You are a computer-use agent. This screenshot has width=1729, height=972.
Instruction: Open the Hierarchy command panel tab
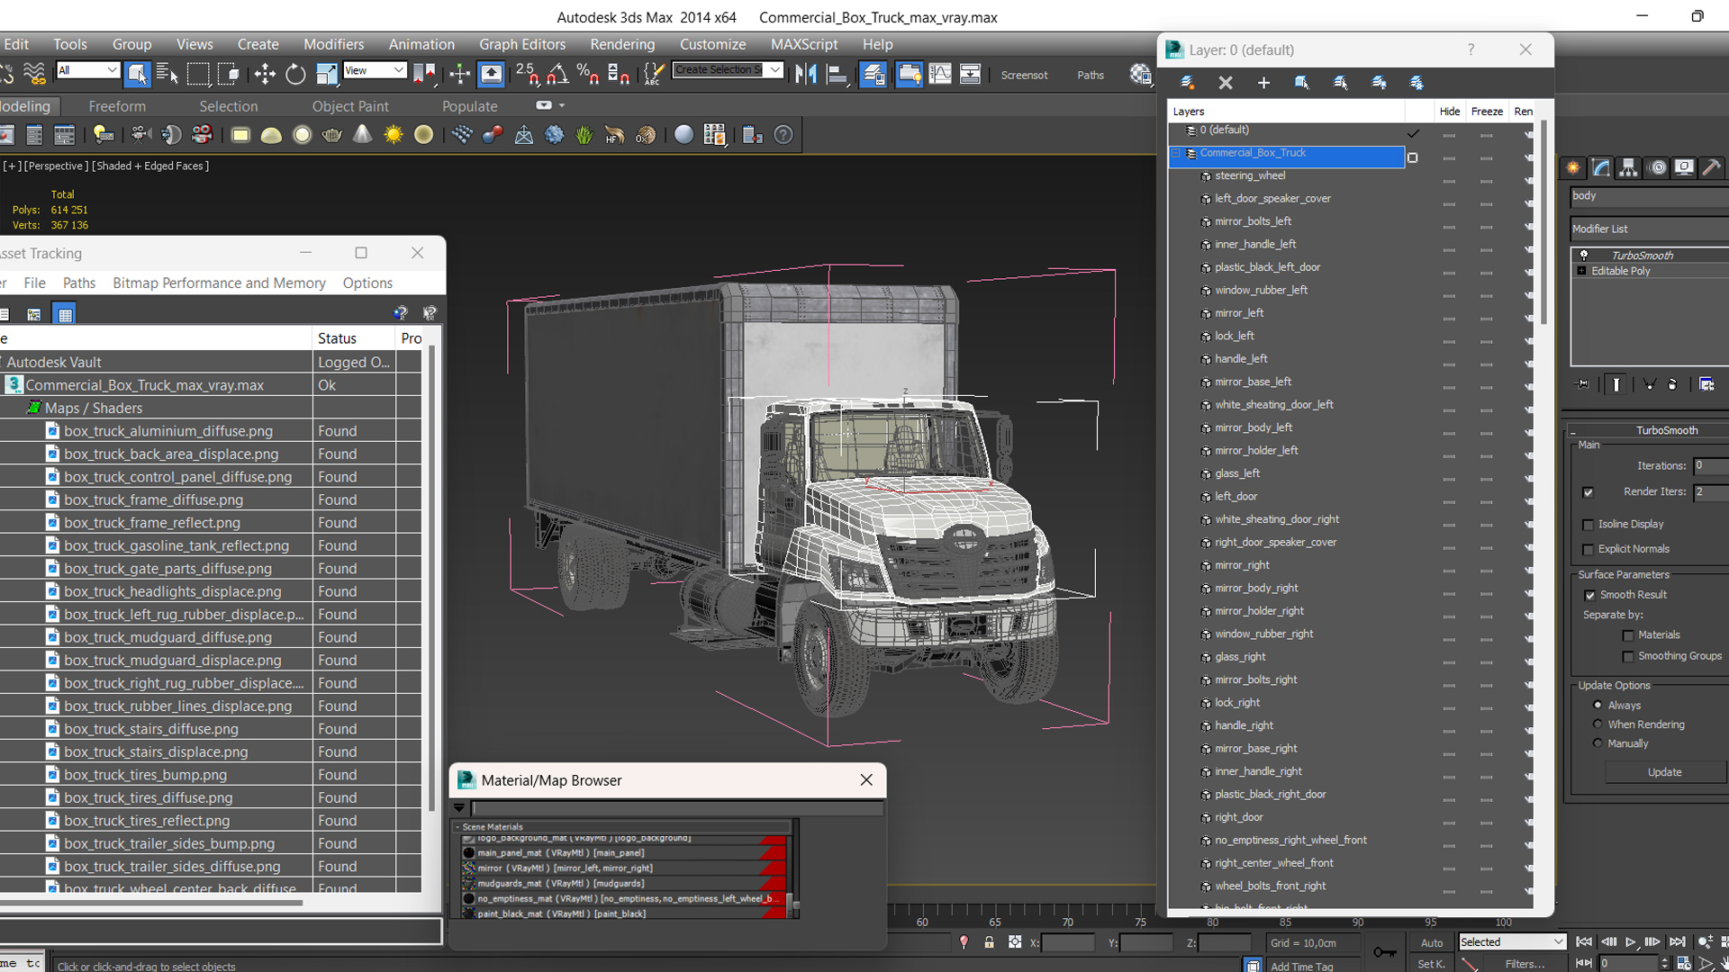(1628, 167)
